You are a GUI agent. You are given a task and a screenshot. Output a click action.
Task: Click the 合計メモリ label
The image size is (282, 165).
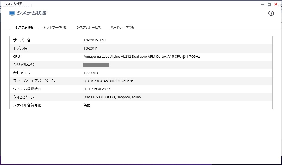(22, 73)
